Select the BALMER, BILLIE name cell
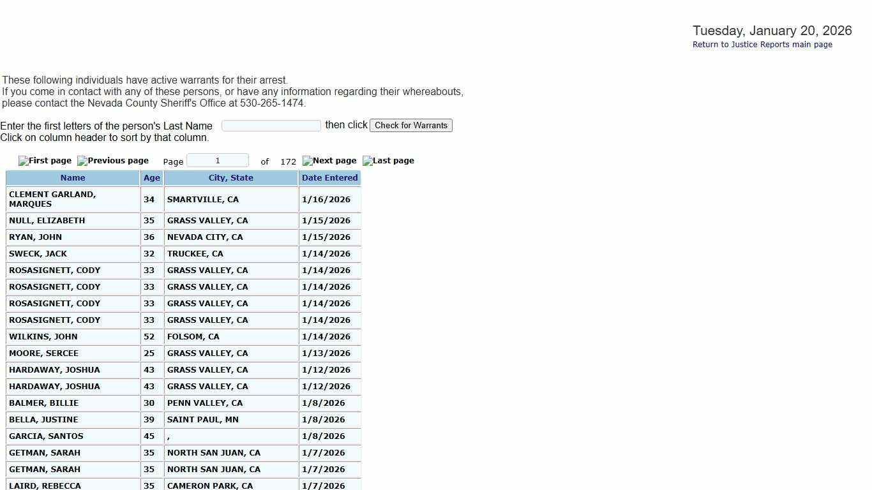Viewport: 872px width, 490px height. click(43, 403)
